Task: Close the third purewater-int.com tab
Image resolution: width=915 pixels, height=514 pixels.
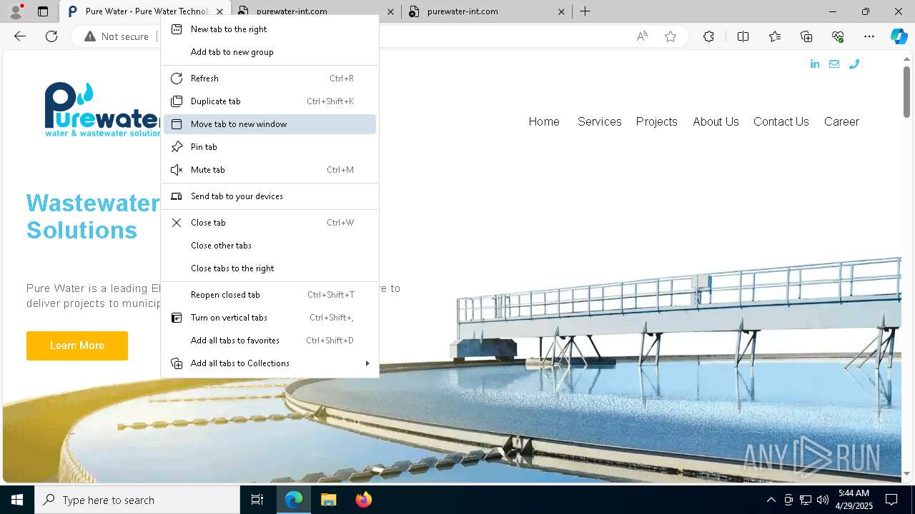Action: (x=561, y=11)
